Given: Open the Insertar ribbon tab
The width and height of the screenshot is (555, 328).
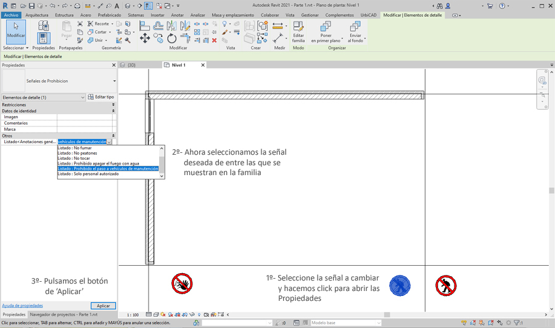Looking at the screenshot, I should [x=158, y=15].
